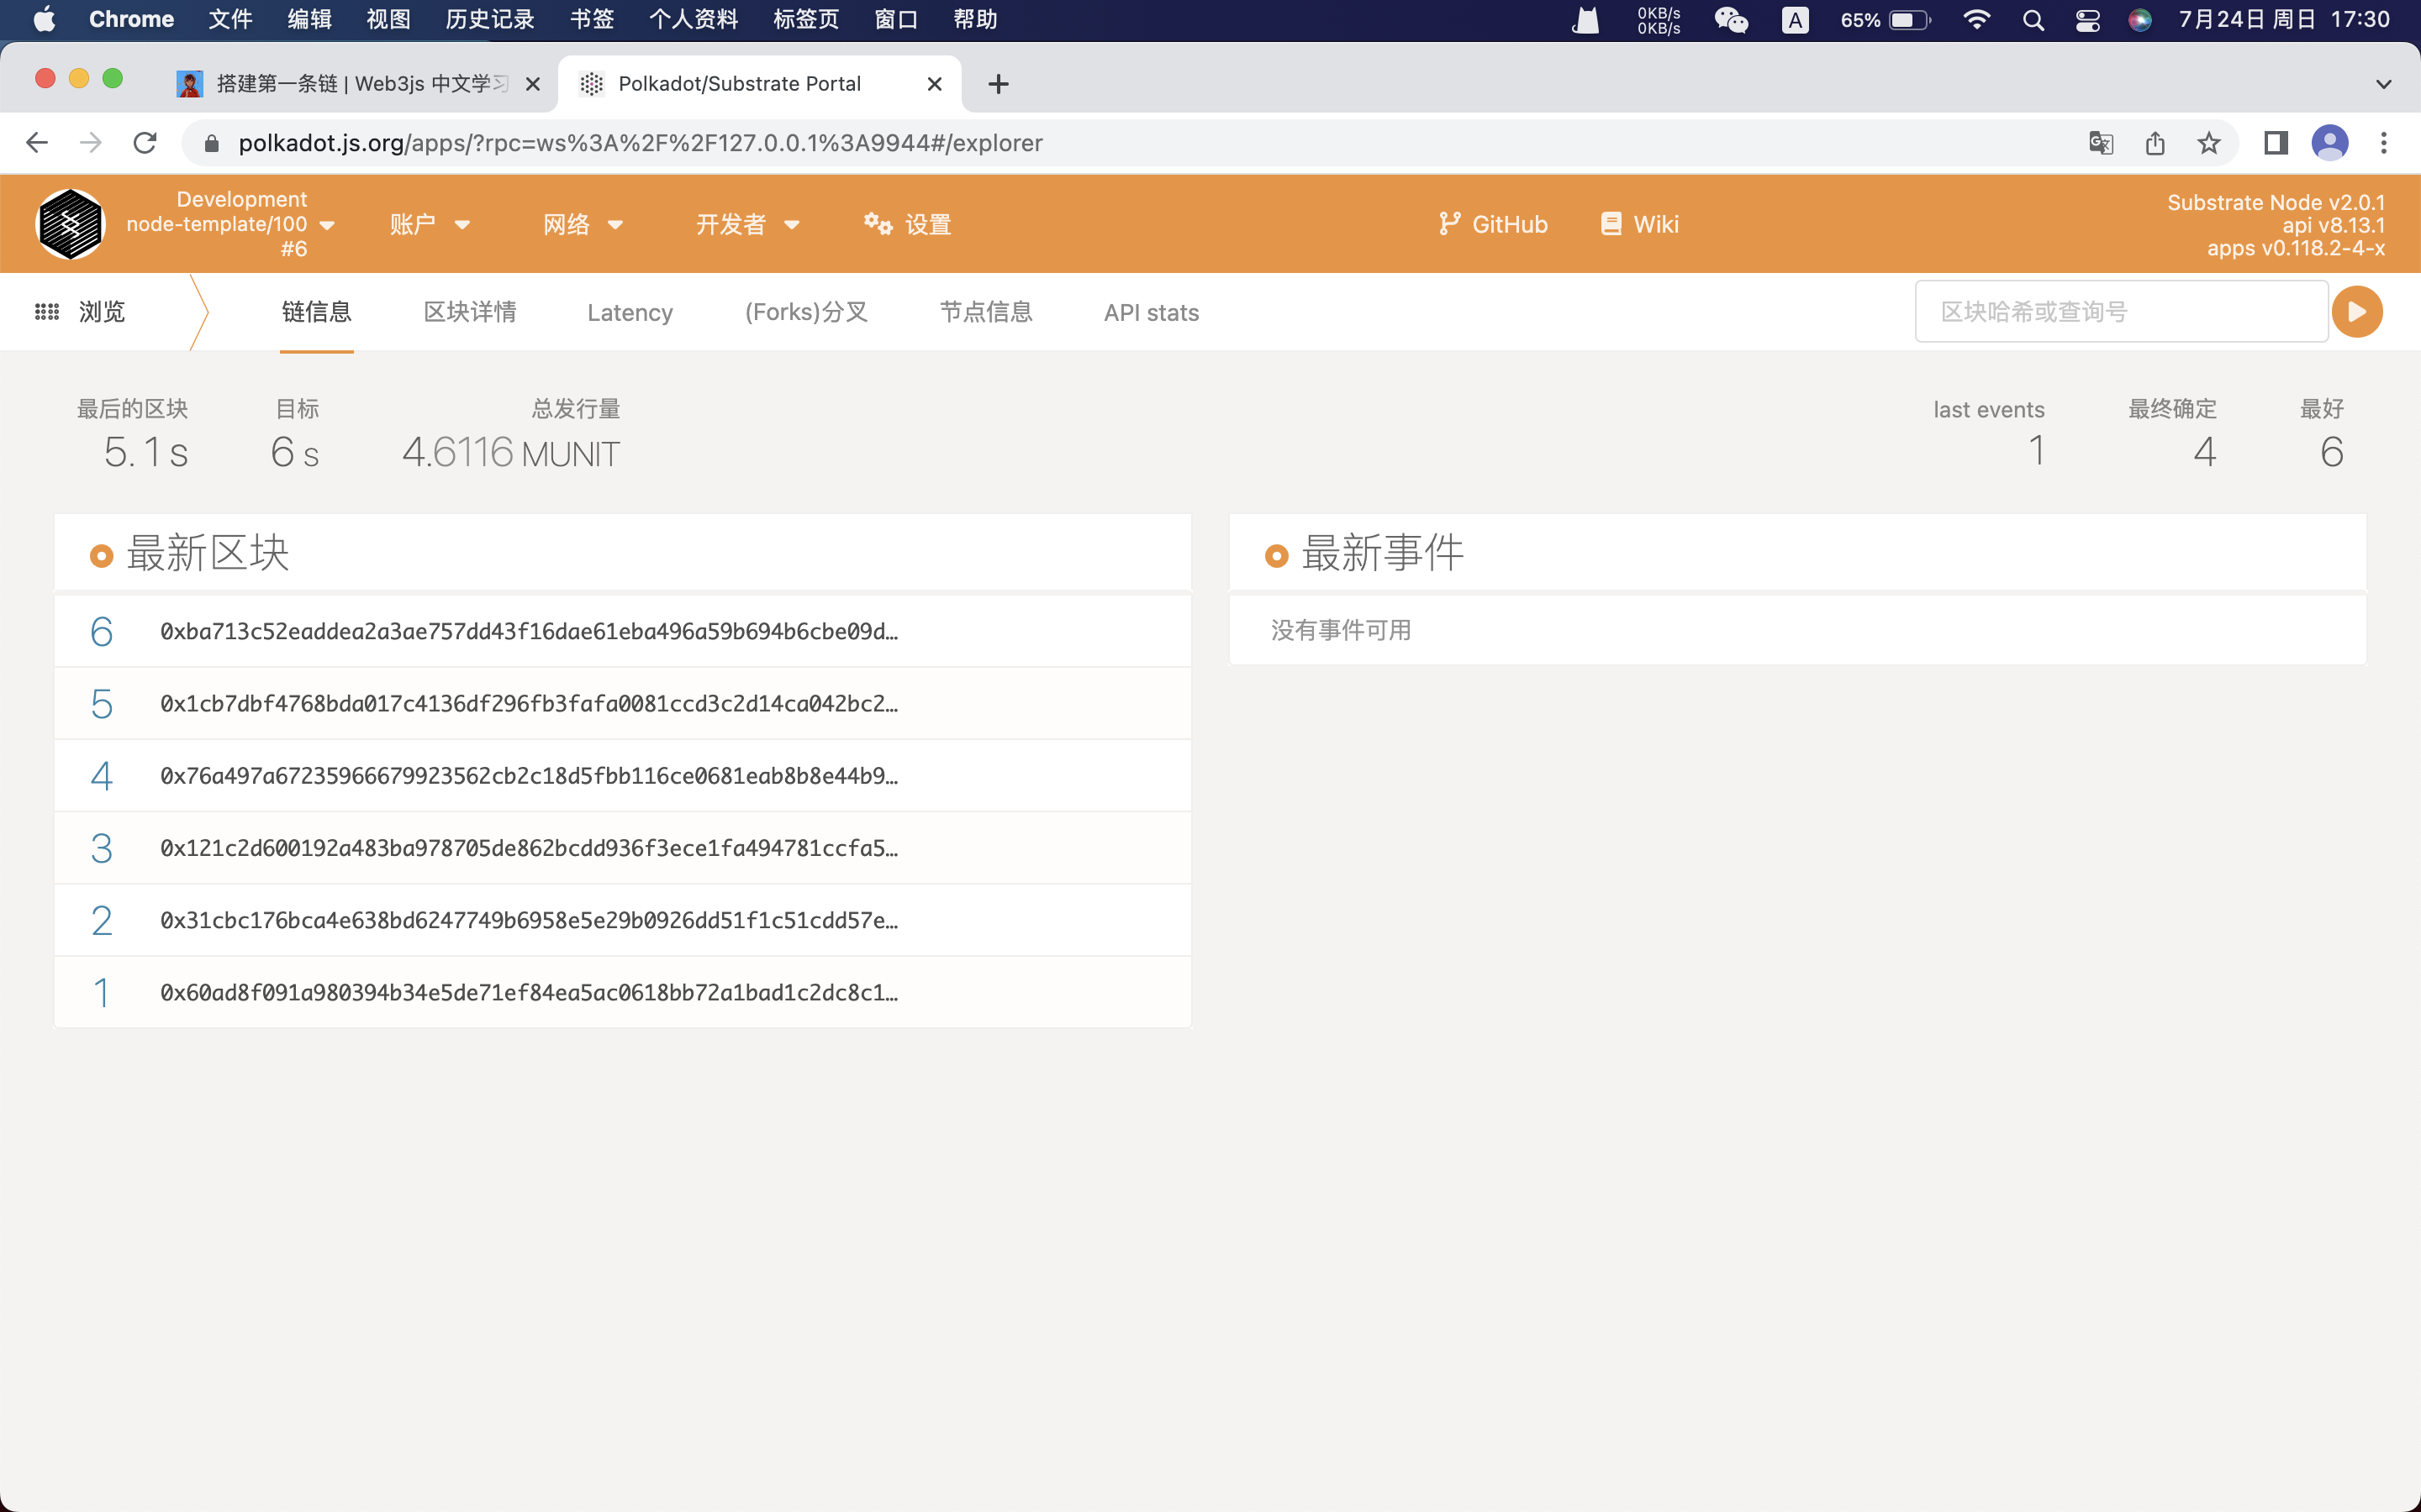Switch to the 区块详情 tab
Screen dimensions: 2421x1512
[469, 312]
